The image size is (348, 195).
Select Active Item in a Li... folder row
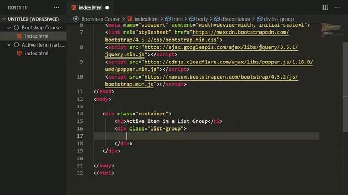[x=33, y=44]
